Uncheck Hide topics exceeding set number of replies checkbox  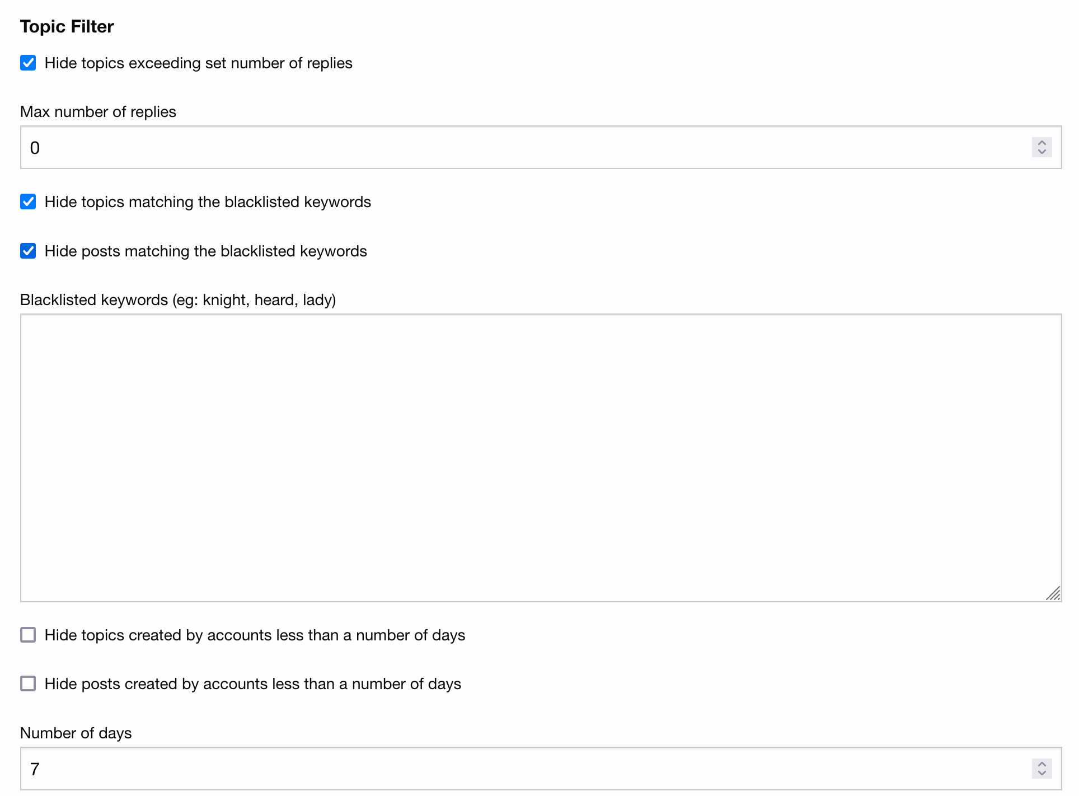(28, 63)
